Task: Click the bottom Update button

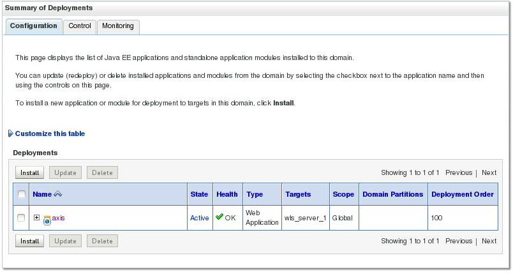Action: pos(65,241)
